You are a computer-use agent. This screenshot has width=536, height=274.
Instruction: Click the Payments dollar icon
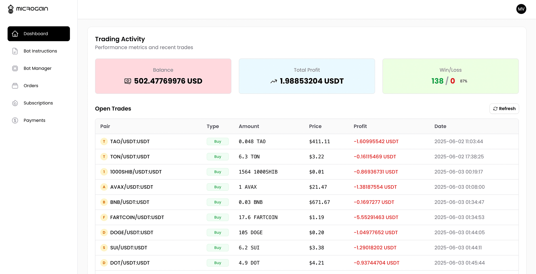coord(15,120)
